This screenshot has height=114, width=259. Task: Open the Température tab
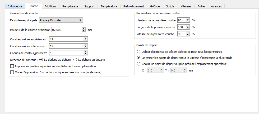coord(109,6)
